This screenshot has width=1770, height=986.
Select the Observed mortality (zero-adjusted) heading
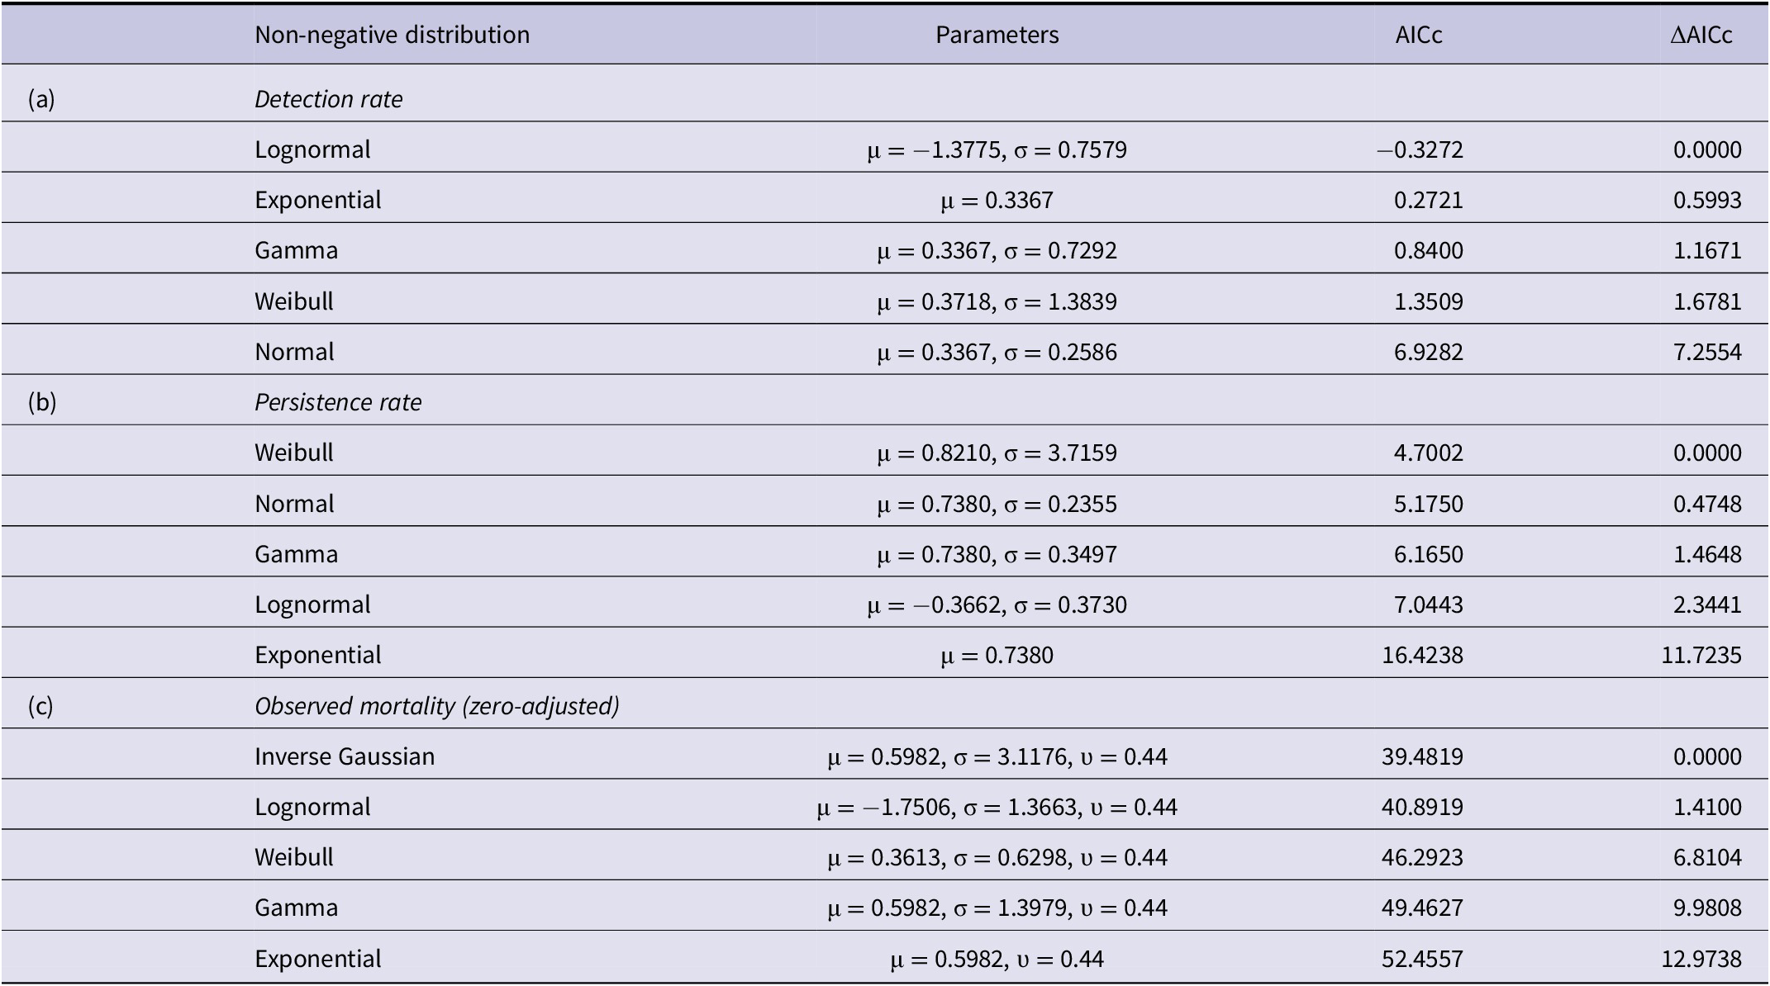tap(436, 706)
